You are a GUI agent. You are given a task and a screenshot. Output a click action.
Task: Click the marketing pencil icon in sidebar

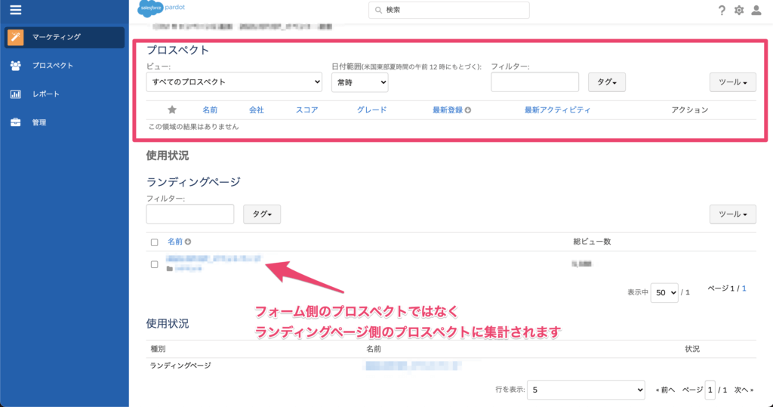point(15,37)
